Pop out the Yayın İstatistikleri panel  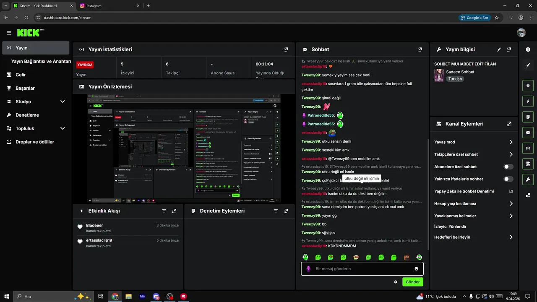[286, 49]
